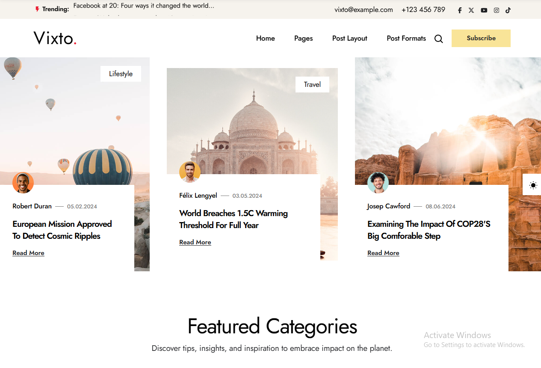Select the Lifestyle category tag
541x368 pixels.
click(x=121, y=74)
